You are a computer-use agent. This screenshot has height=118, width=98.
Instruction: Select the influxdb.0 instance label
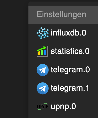point(68,33)
